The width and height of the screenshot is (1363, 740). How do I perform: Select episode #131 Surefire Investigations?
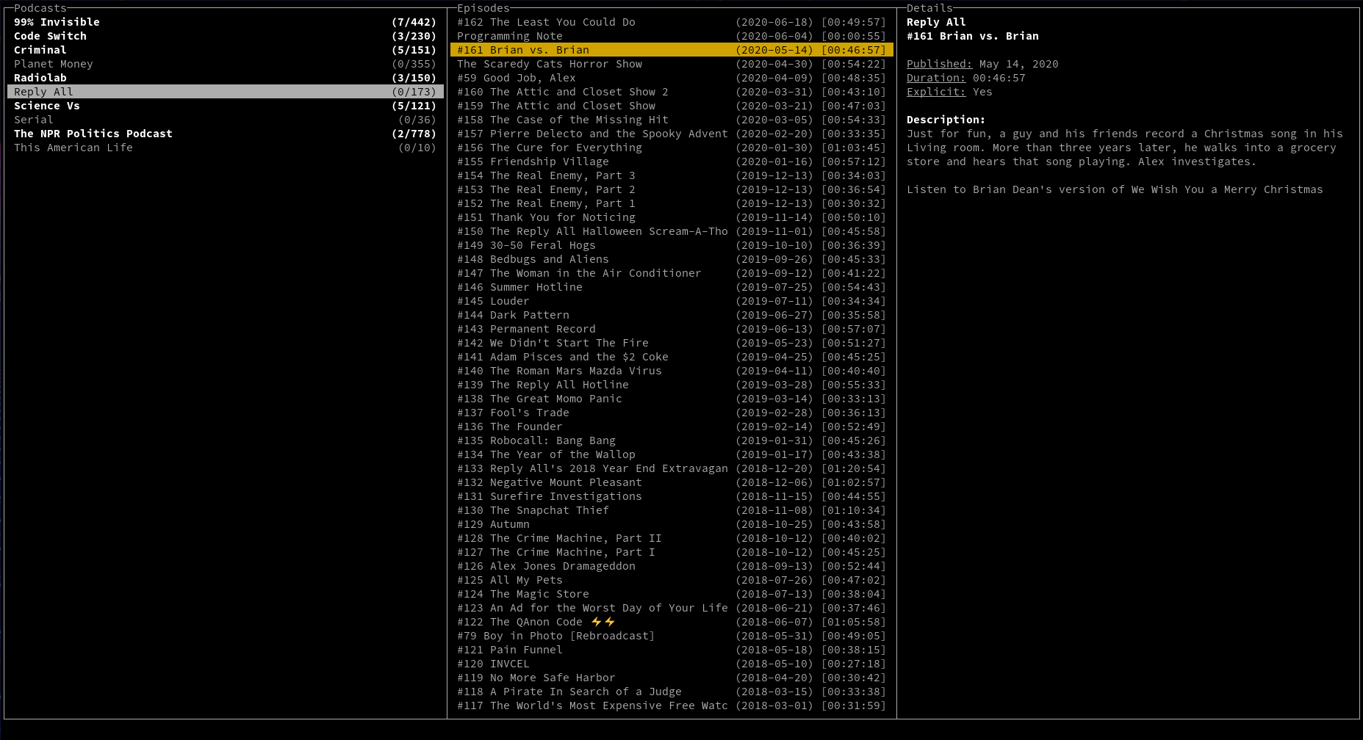[672, 496]
